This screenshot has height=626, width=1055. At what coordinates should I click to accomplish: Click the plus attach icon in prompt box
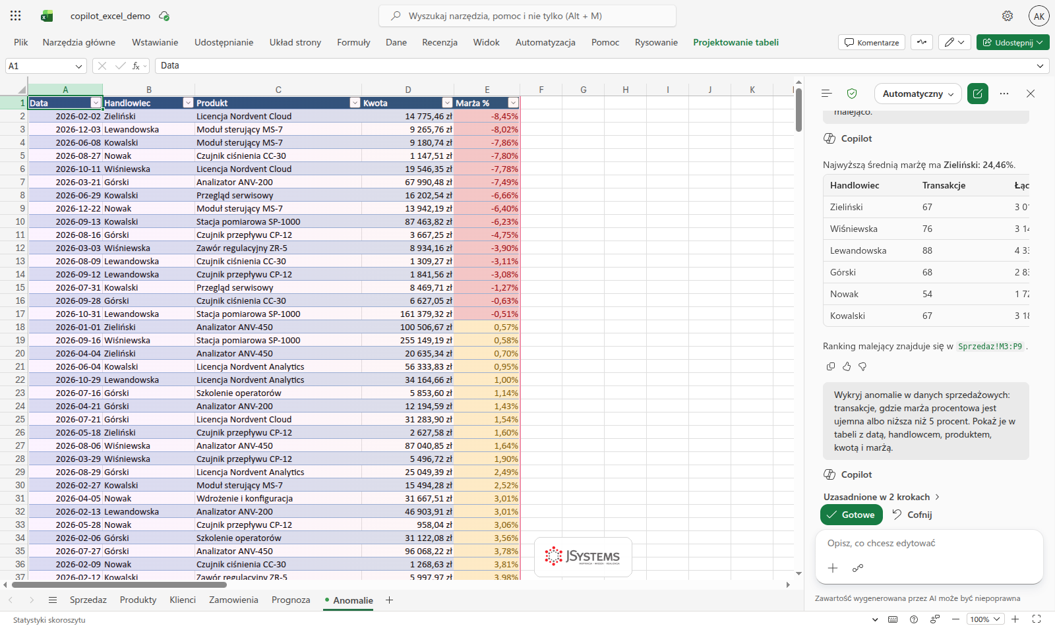(x=833, y=568)
